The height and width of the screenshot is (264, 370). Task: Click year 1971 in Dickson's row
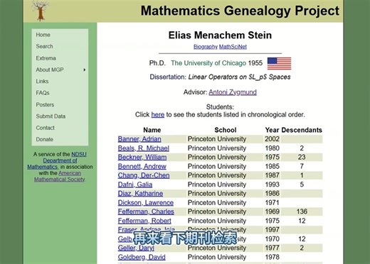point(273,203)
